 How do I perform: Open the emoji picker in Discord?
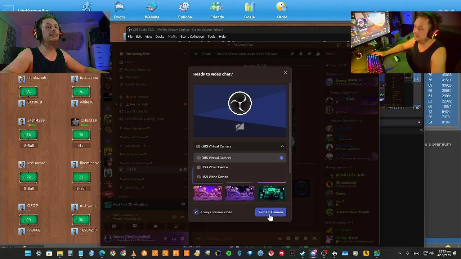click(305, 238)
